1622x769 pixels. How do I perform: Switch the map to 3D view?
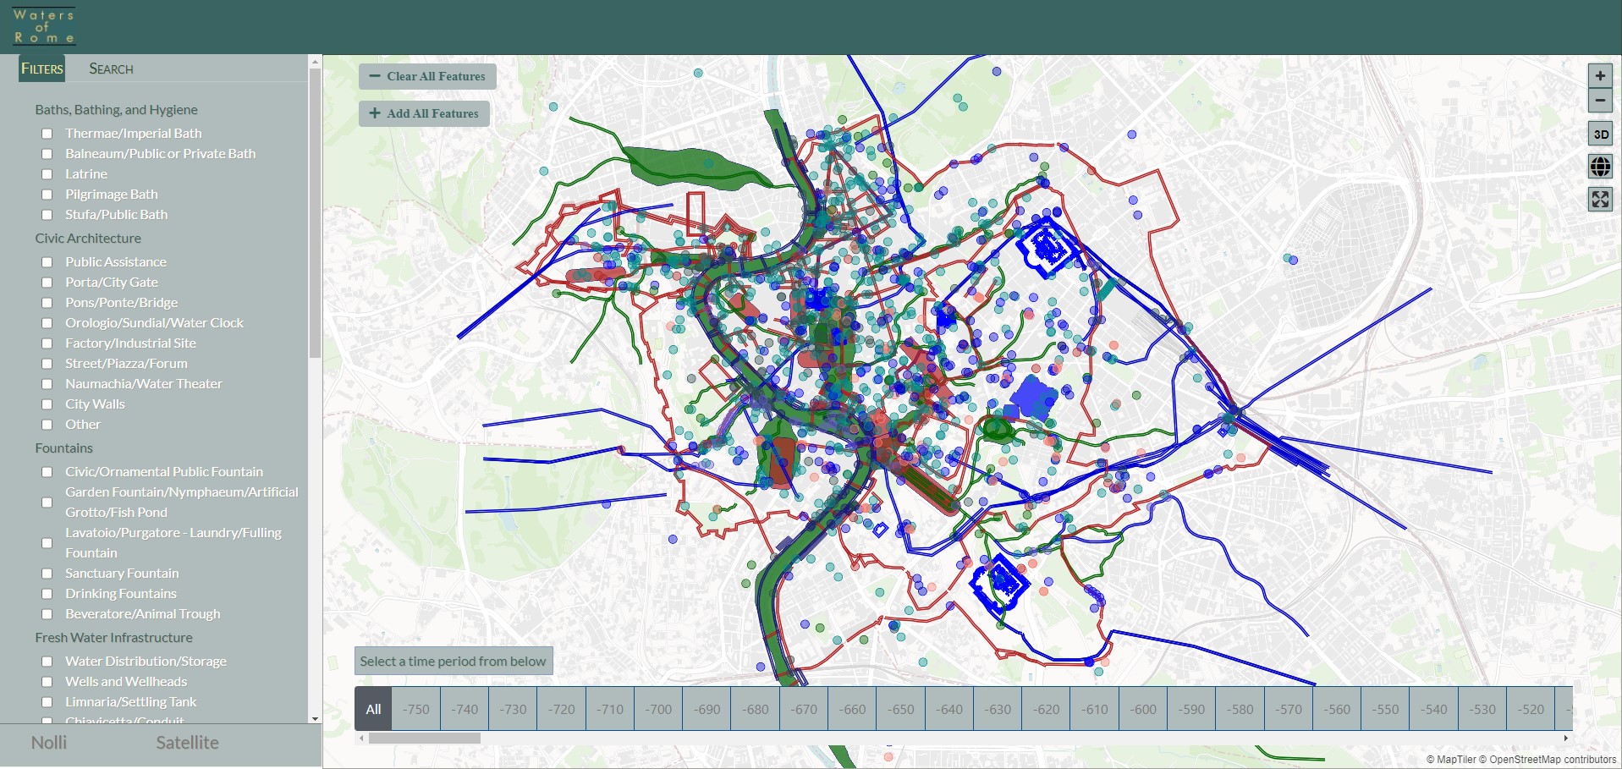point(1600,134)
